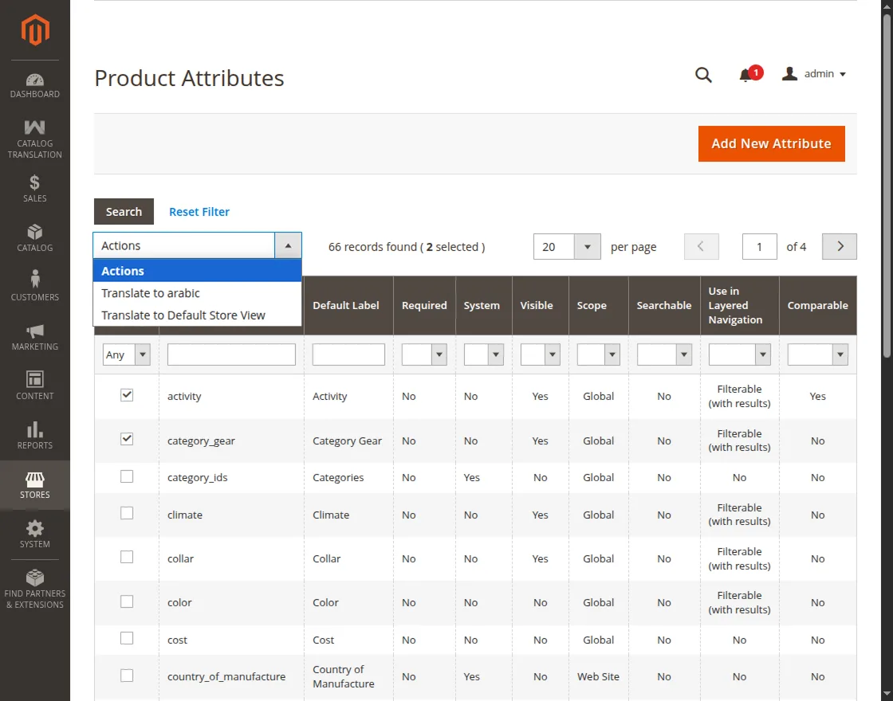Open the per page count dropdown

click(x=587, y=247)
